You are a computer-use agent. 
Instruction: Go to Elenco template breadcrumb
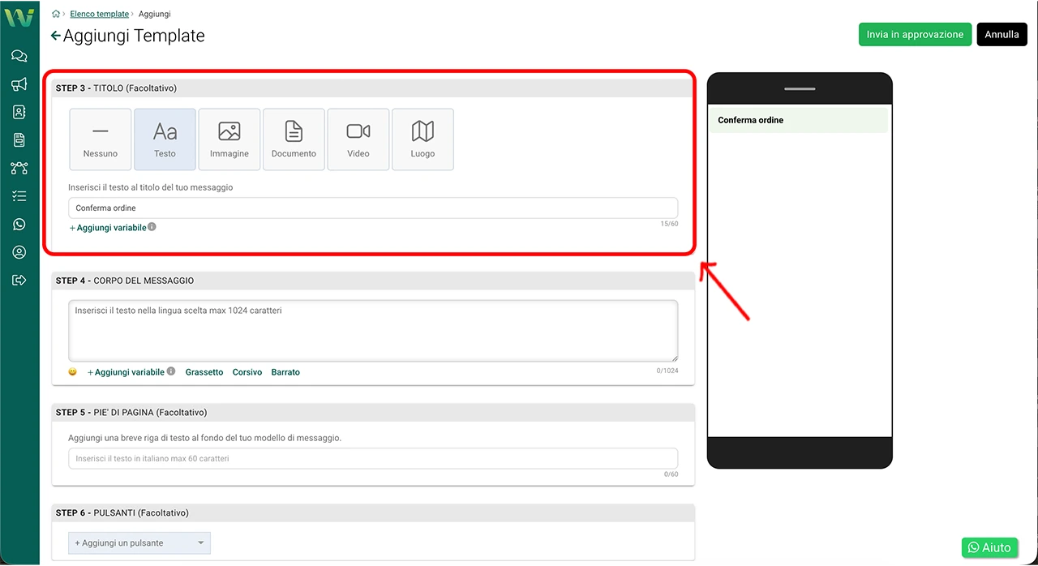pos(100,14)
